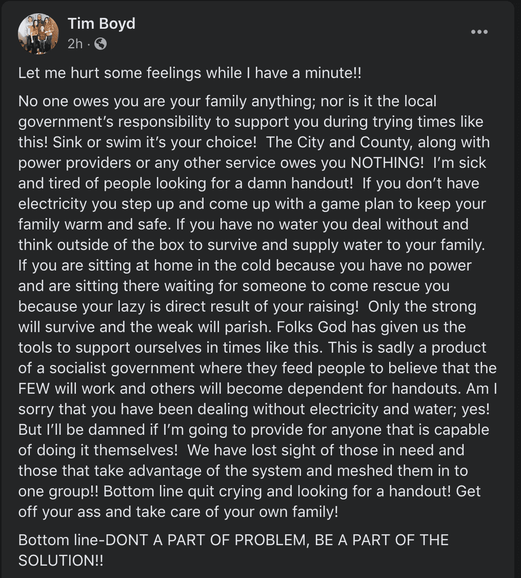Screen dimensions: 521x578
Task: Open Tim Boyd's profile picture
Action: [38, 33]
